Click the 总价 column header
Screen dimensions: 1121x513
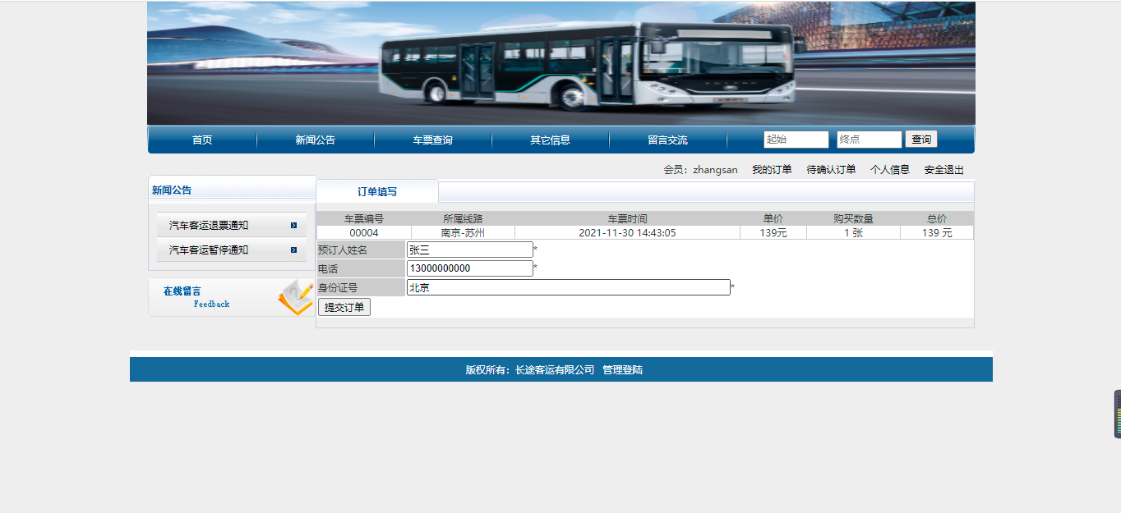(x=937, y=219)
